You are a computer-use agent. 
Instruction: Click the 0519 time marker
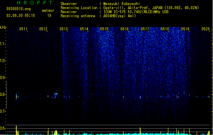tap(185, 29)
